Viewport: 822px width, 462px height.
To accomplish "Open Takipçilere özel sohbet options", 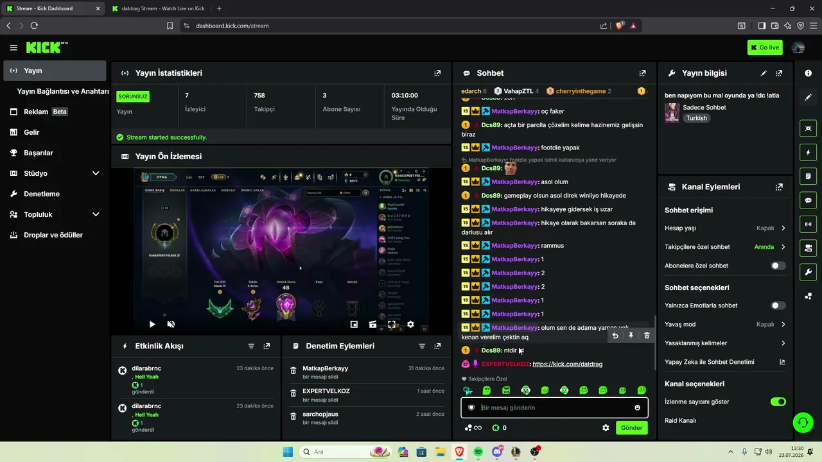I will point(725,247).
